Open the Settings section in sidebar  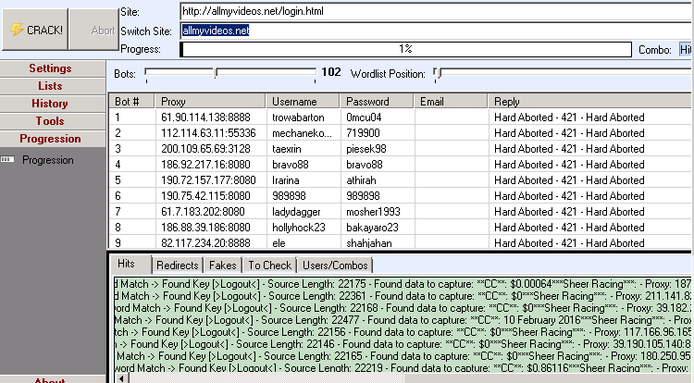[53, 68]
